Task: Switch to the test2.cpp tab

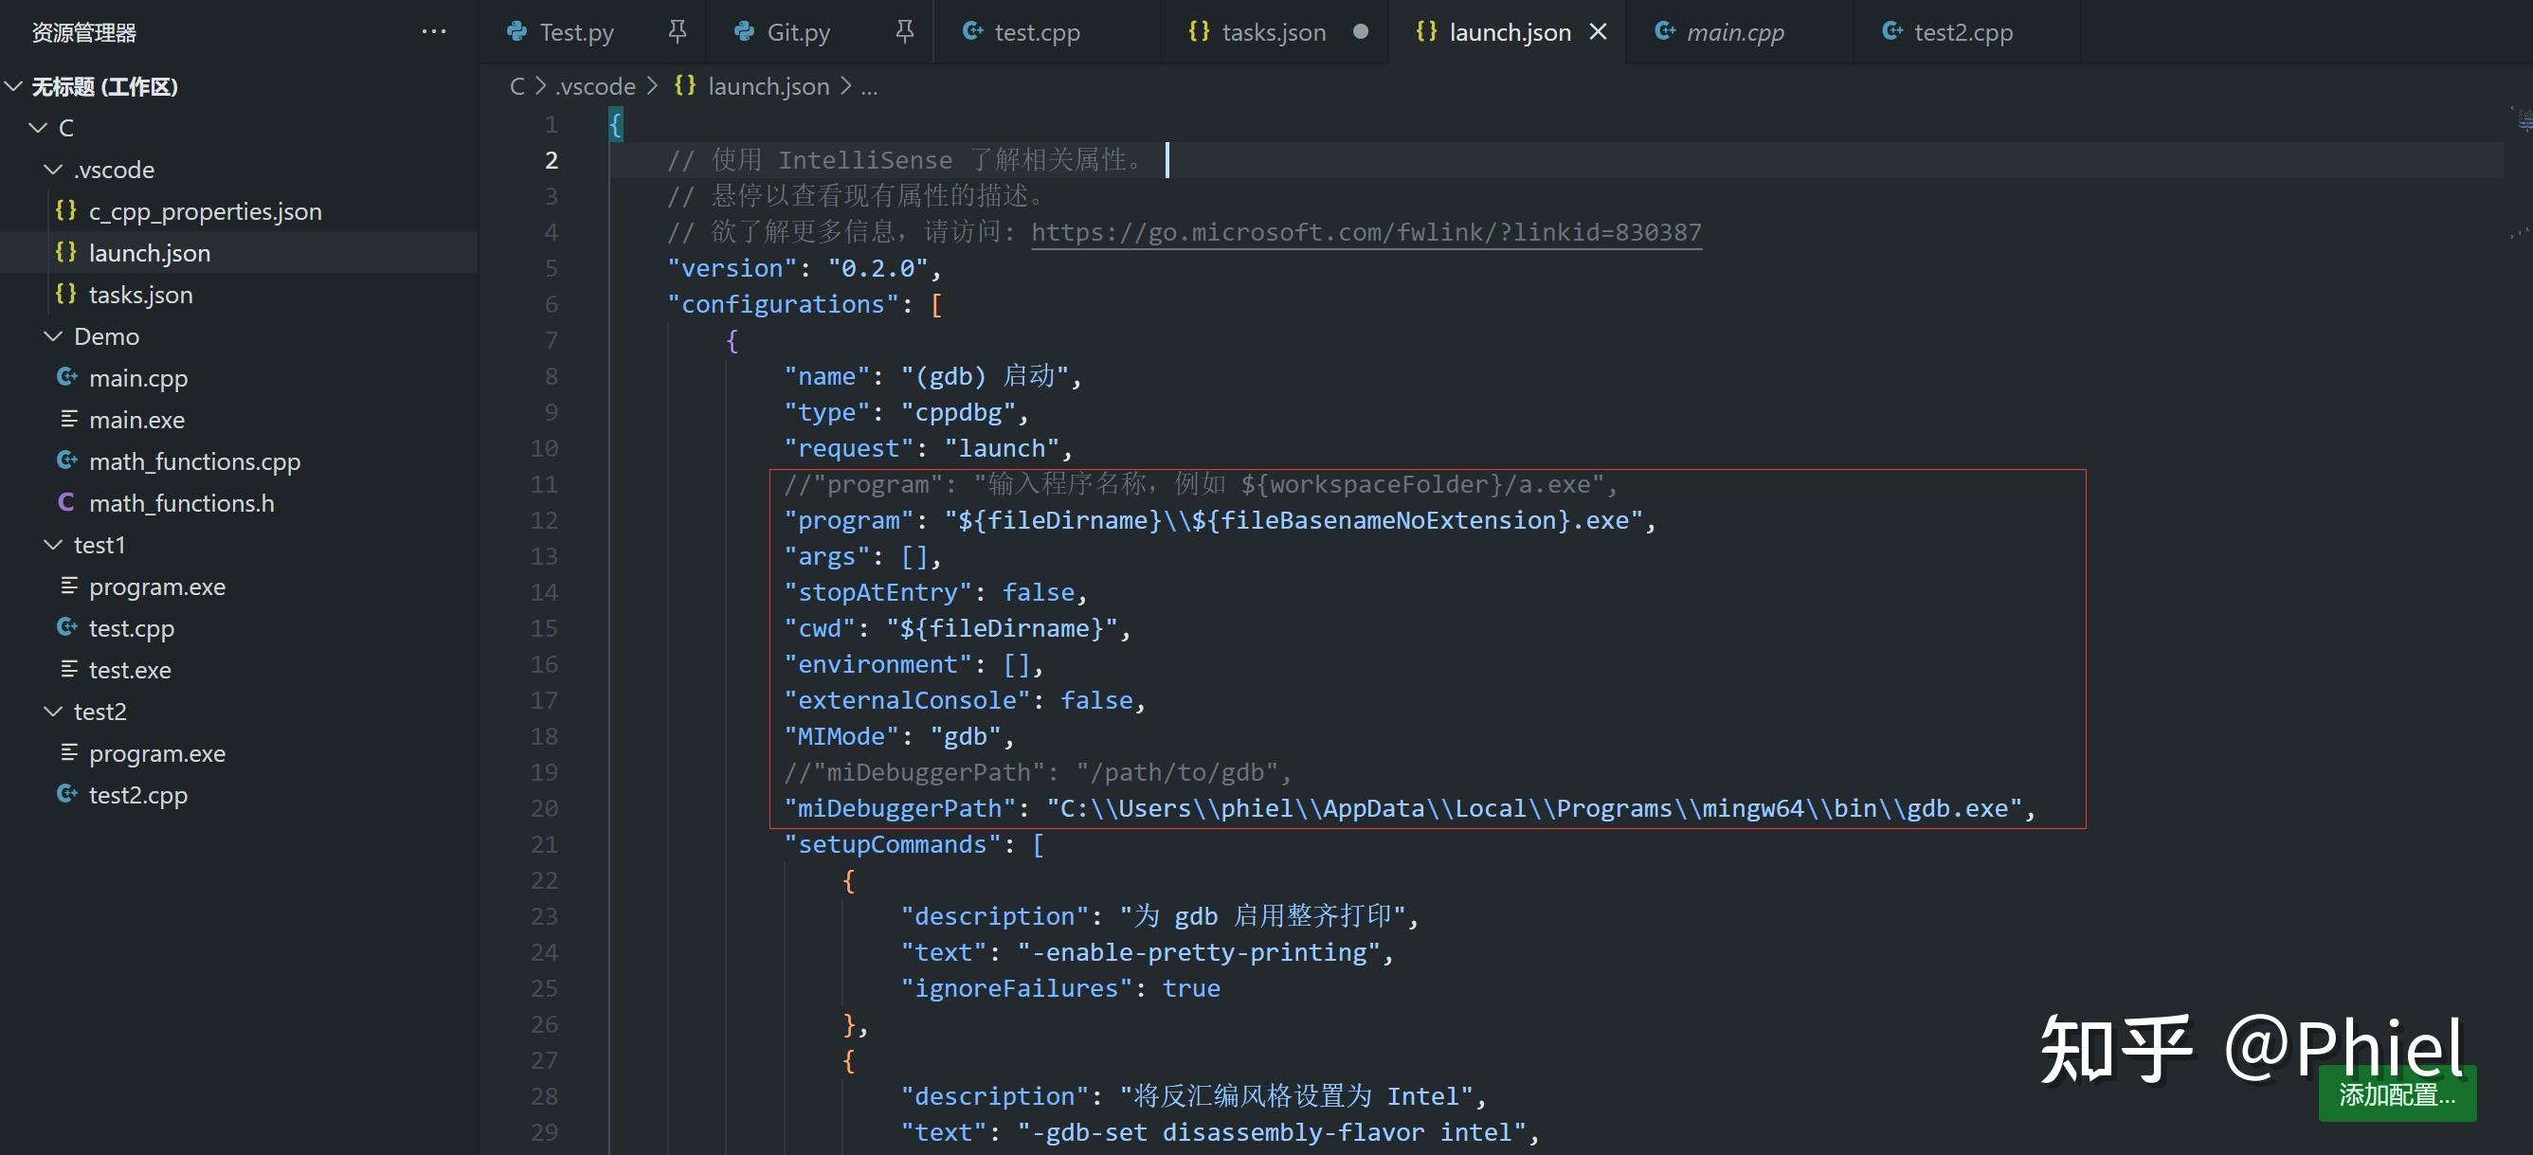Action: coord(1961,31)
